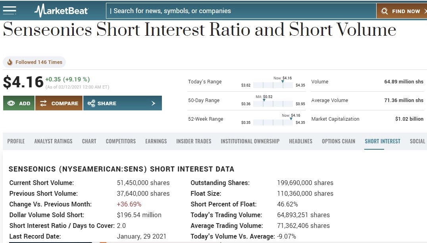This screenshot has height=243, width=427.
Task: Open the Insider Trades tab
Action: coord(194,141)
